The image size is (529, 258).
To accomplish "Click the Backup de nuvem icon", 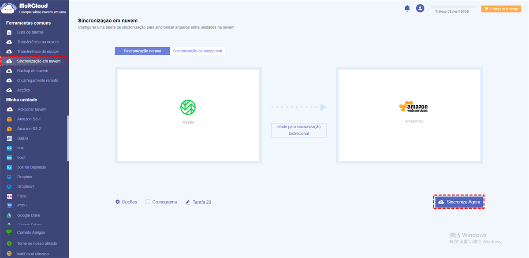I will (9, 71).
